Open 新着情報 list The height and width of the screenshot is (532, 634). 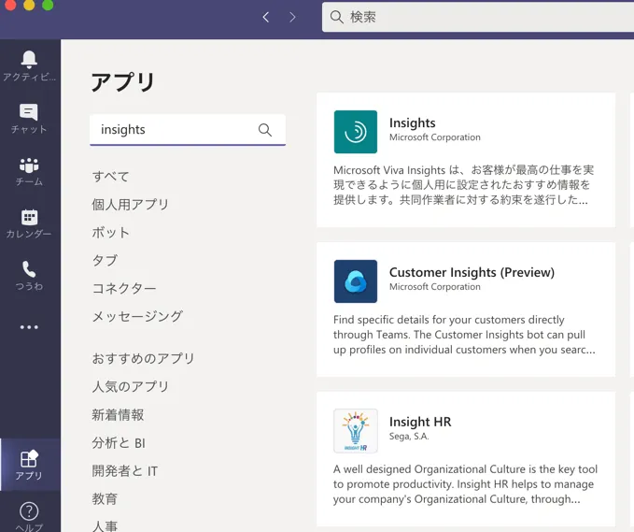(x=118, y=414)
